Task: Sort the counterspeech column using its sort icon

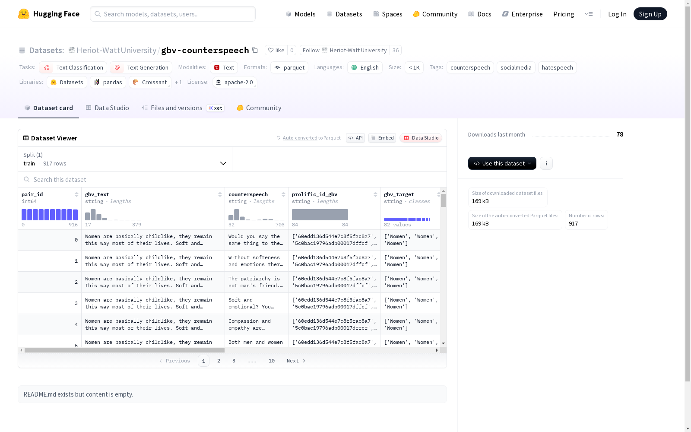Action: click(x=283, y=194)
